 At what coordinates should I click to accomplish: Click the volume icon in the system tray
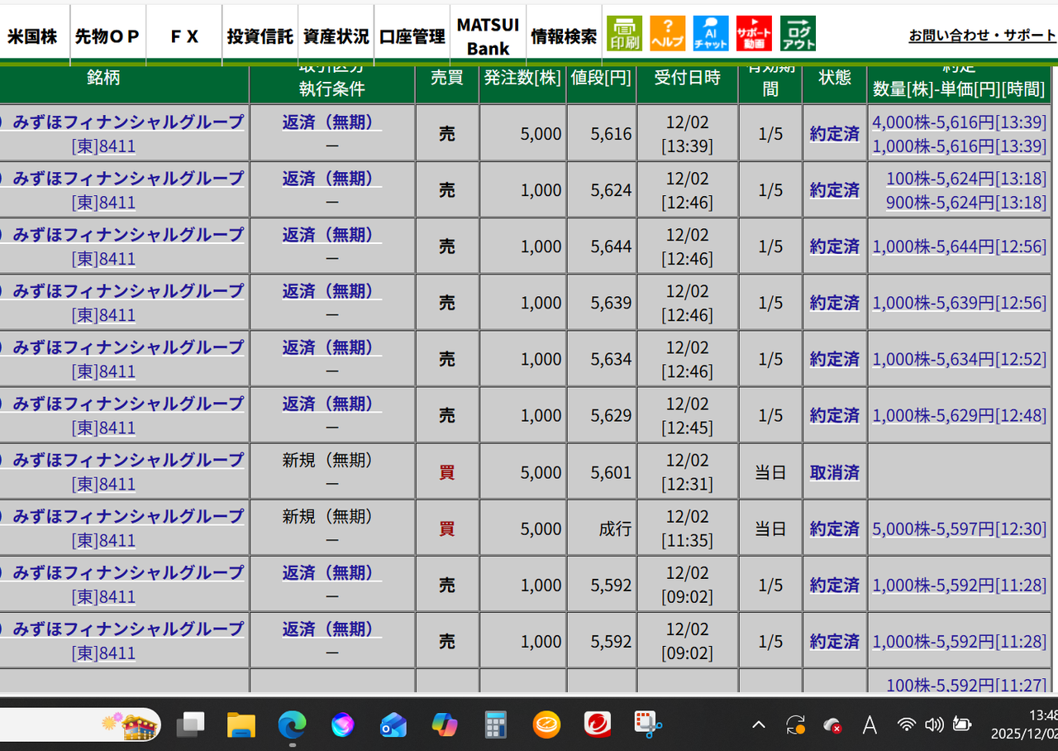pos(934,725)
